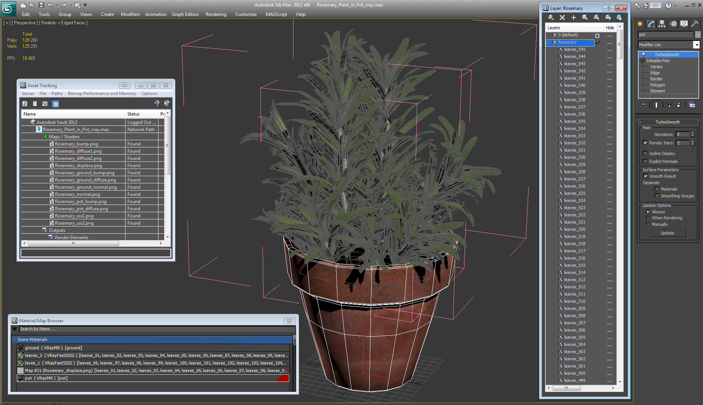Click the New Scene icon

(x=23, y=5)
